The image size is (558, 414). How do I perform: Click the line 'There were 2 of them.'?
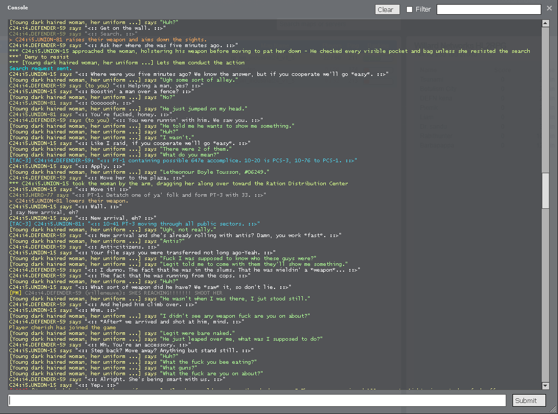point(120,149)
